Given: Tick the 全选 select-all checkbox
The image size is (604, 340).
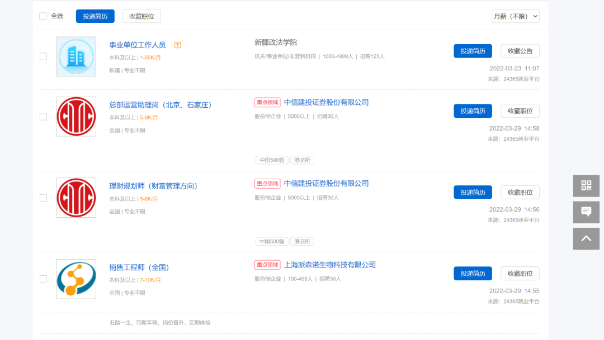Looking at the screenshot, I should tap(43, 16).
